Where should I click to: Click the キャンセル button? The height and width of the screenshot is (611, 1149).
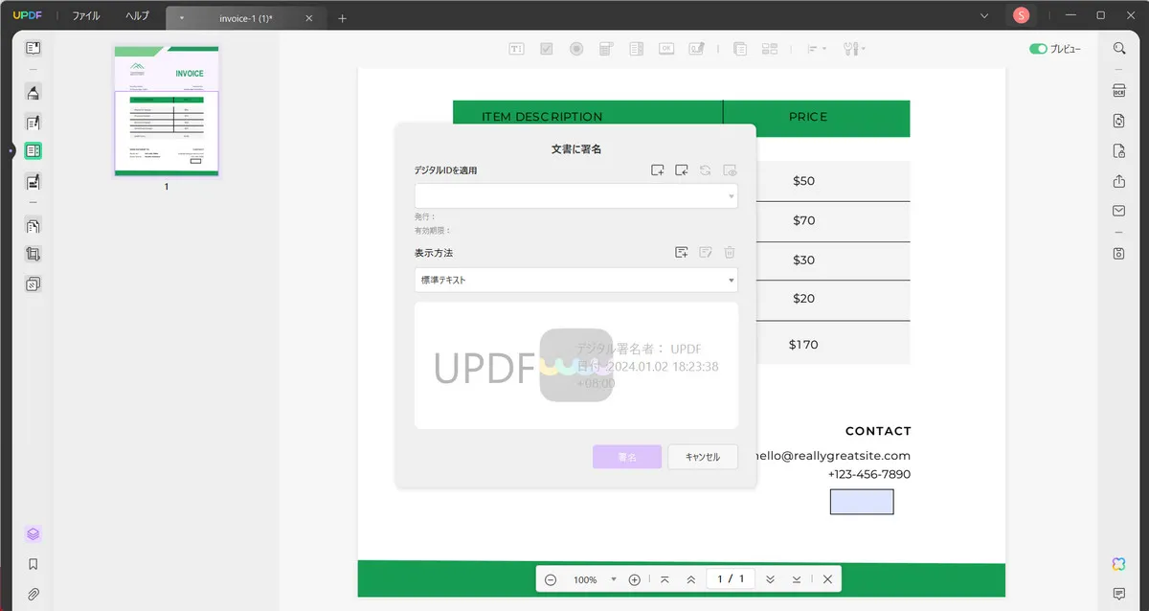click(703, 457)
